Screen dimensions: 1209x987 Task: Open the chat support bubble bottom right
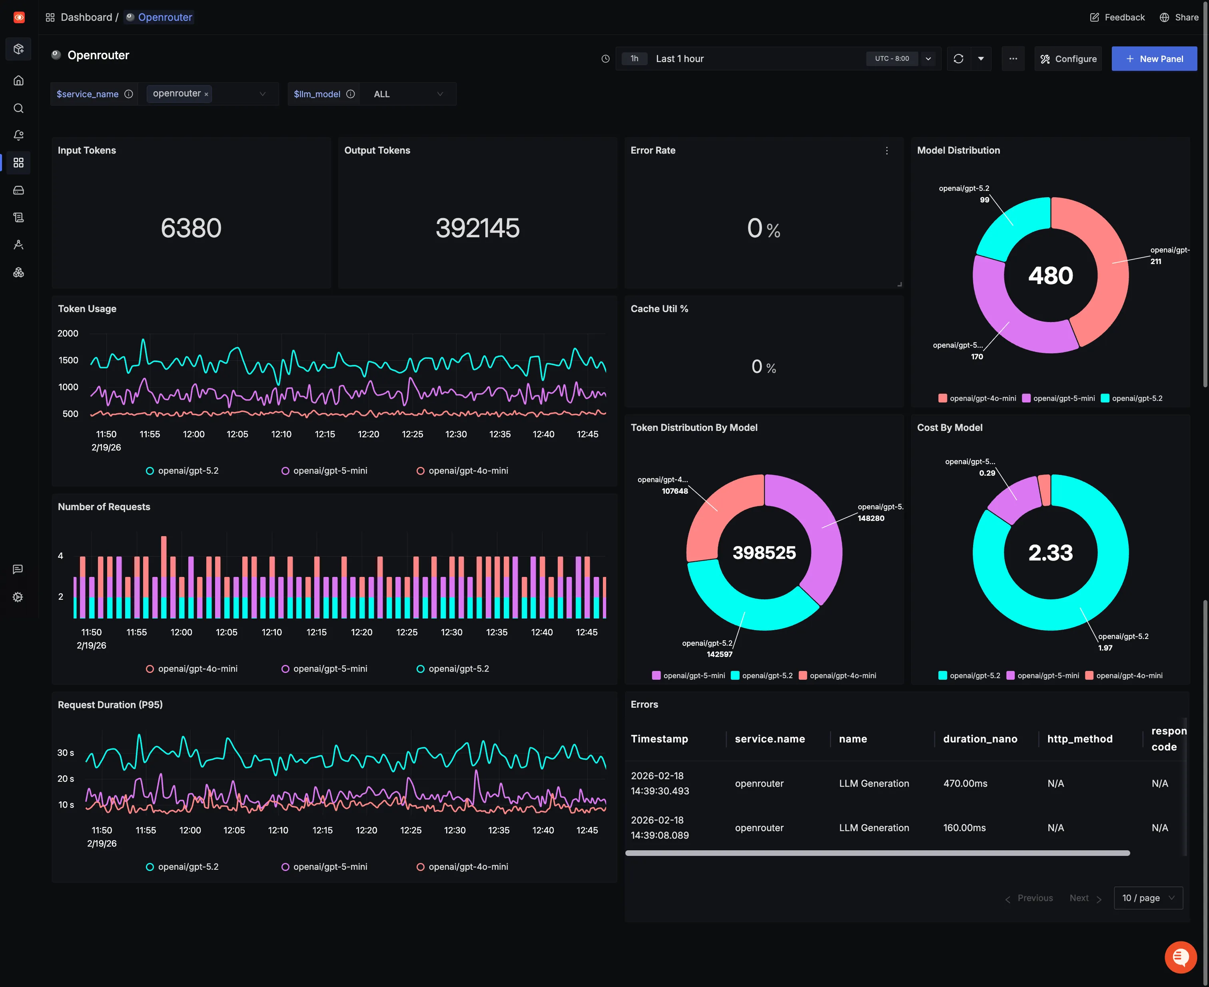[1181, 957]
